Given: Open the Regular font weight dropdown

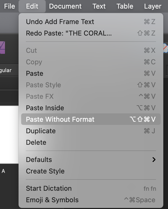Looking at the screenshot, I should point(6,70).
